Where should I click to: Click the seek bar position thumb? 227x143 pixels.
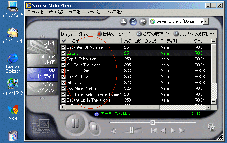point(153,123)
